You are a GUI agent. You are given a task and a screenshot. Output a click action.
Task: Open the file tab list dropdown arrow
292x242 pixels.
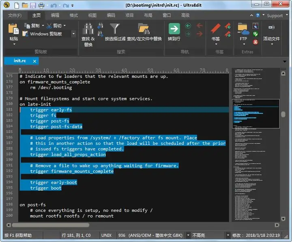pyautogui.click(x=285, y=62)
